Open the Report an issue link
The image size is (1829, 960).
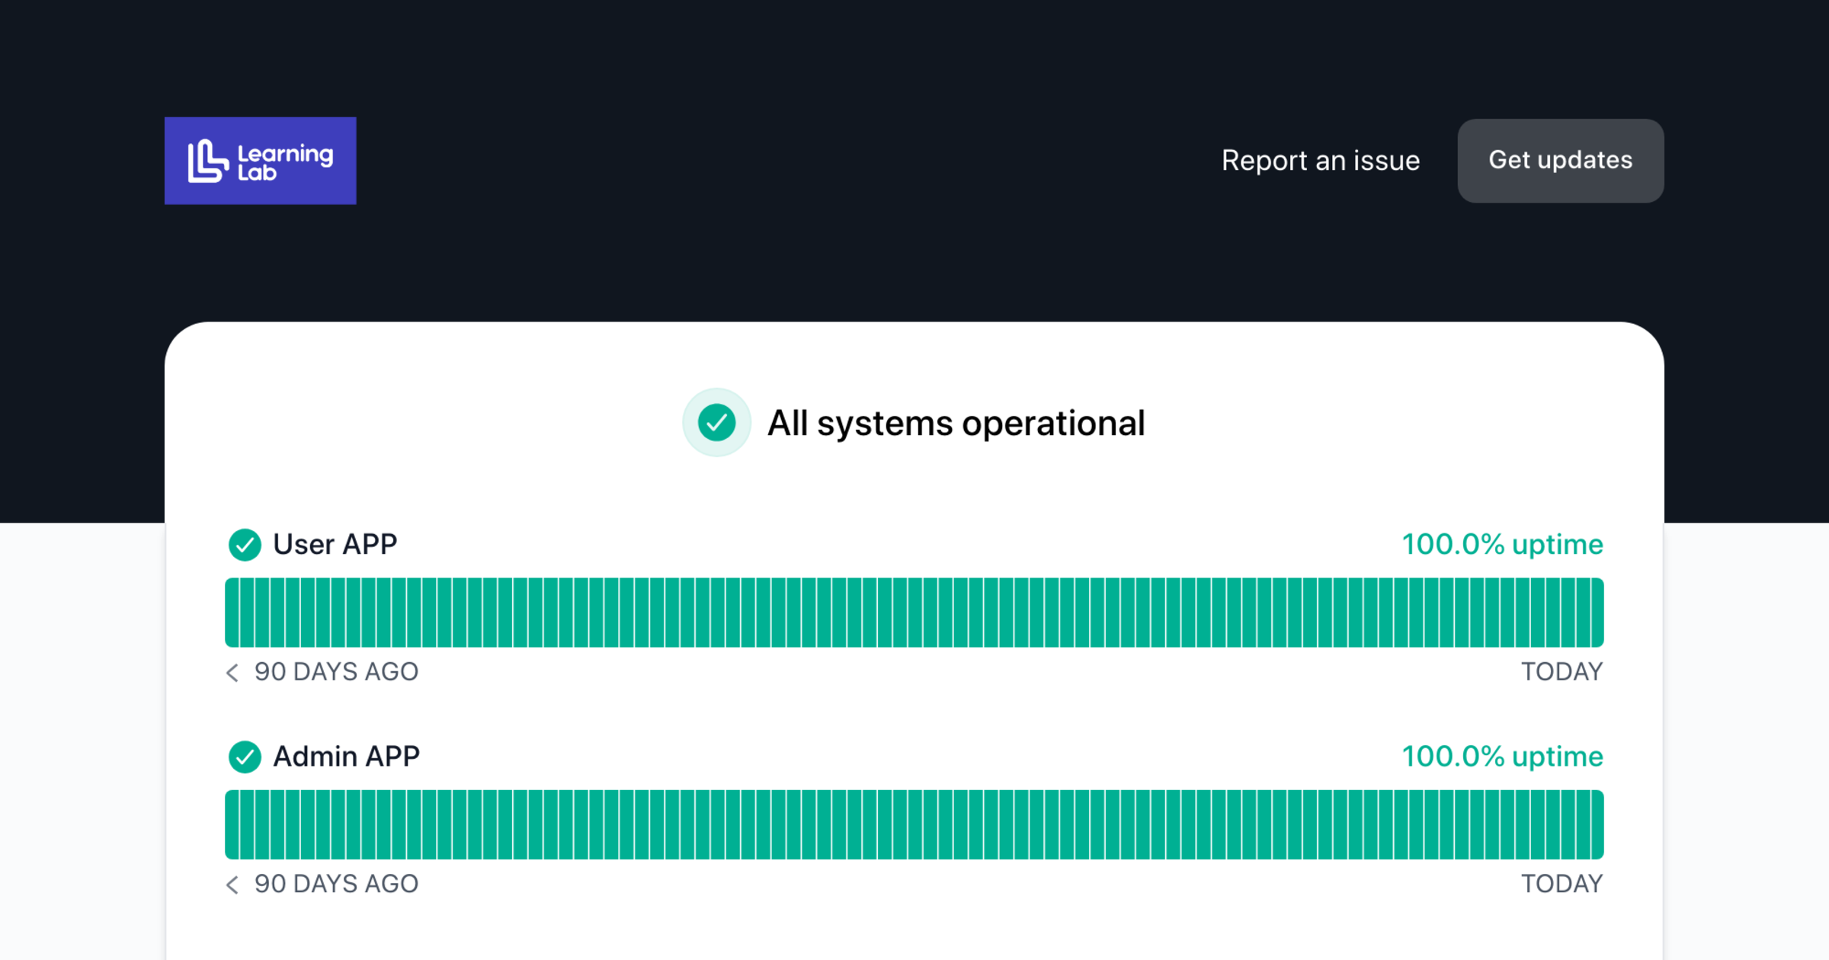(x=1320, y=161)
